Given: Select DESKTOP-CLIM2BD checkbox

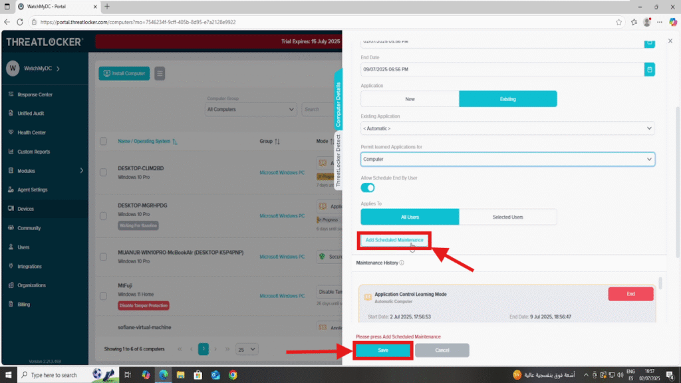Looking at the screenshot, I should tap(103, 172).
